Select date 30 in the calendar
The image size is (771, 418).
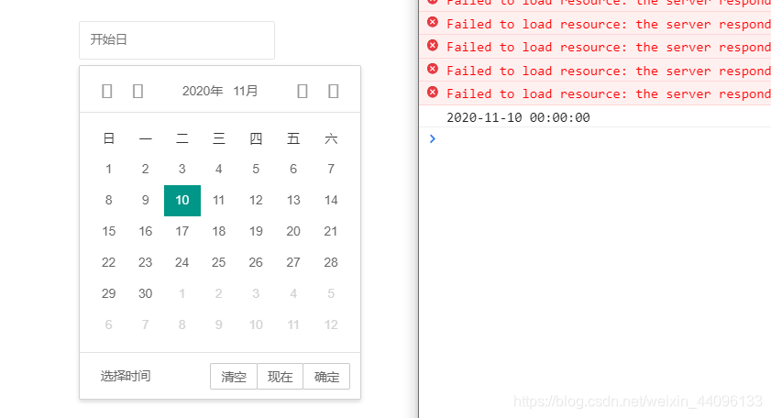pos(145,293)
